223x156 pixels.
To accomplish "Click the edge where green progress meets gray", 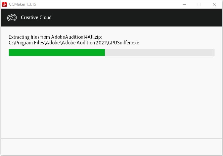I will click(x=105, y=53).
